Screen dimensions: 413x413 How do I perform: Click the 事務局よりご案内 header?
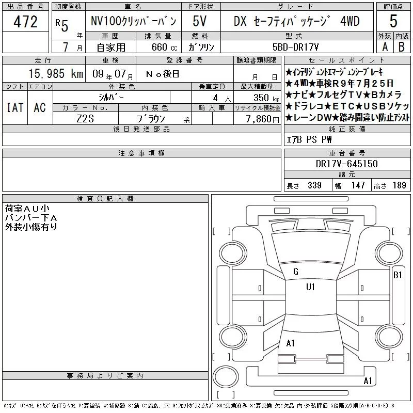tap(105, 376)
